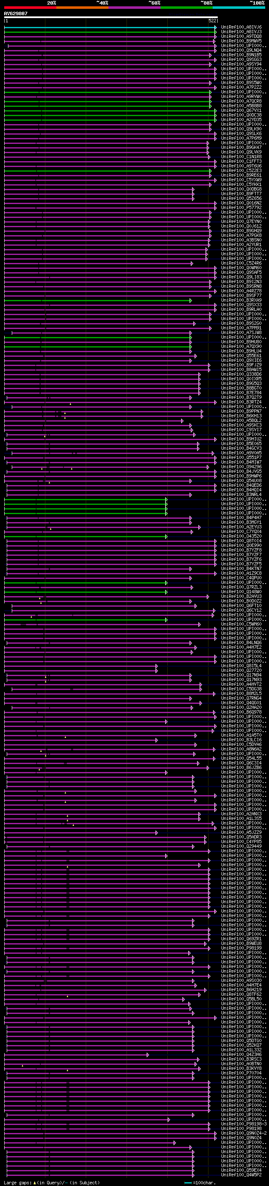This screenshot has width=269, height=1186.
Task: Select hit UniRef100_Q59EX4
Action: click(241, 1170)
